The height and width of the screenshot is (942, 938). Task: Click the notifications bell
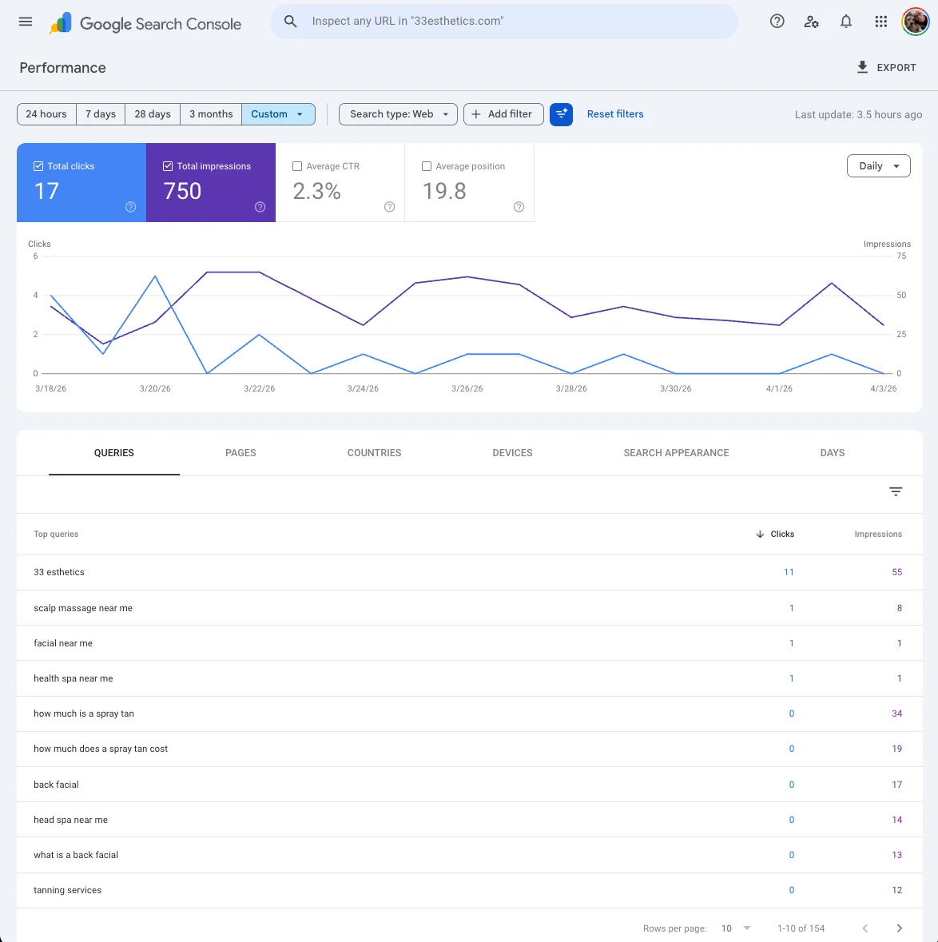(846, 22)
